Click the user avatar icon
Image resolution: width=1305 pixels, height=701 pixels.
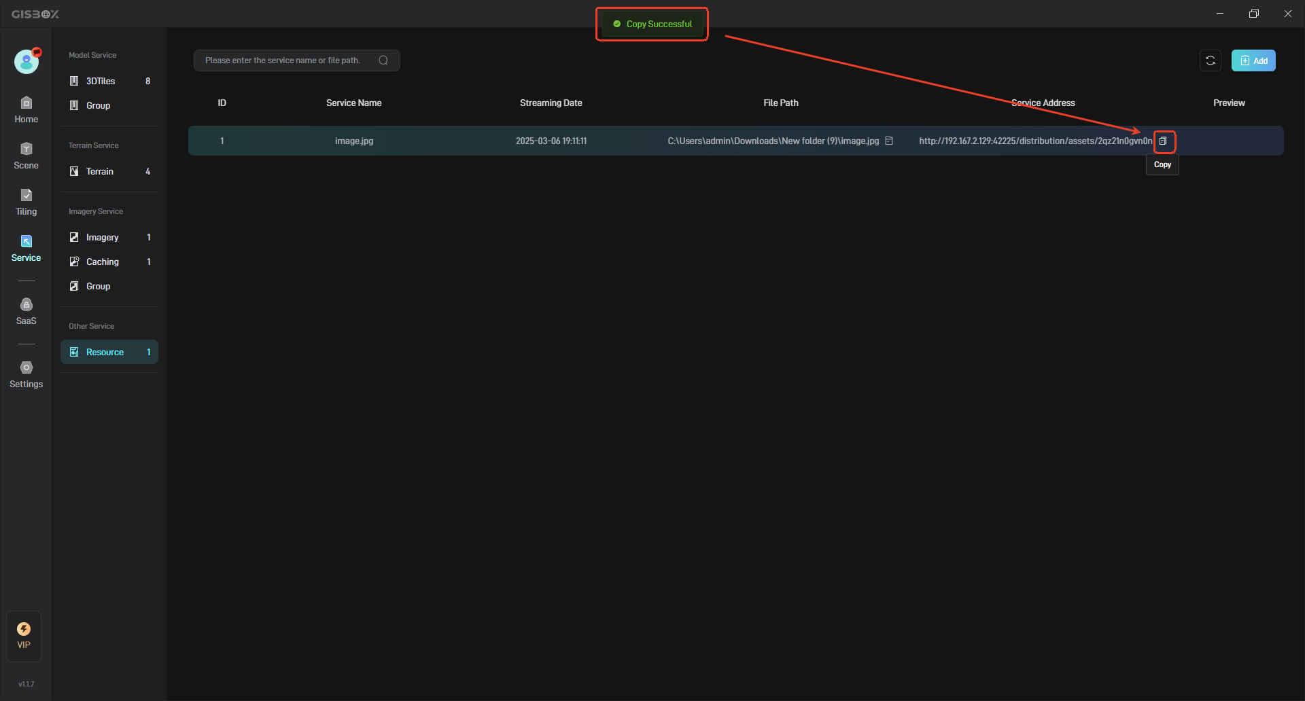coord(27,62)
